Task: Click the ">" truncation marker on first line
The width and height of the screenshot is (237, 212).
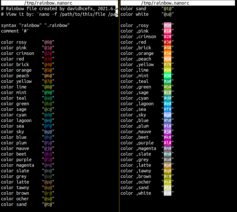Action: (x=117, y=9)
